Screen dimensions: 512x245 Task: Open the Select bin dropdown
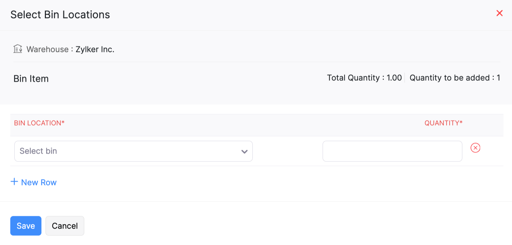pyautogui.click(x=134, y=151)
